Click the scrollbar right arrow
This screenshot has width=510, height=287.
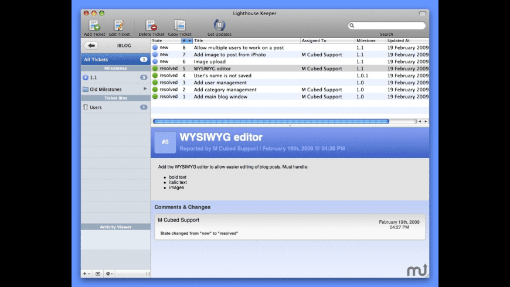point(426,121)
